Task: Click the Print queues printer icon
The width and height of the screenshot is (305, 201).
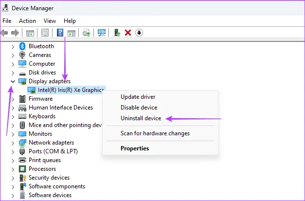Action: click(x=22, y=160)
